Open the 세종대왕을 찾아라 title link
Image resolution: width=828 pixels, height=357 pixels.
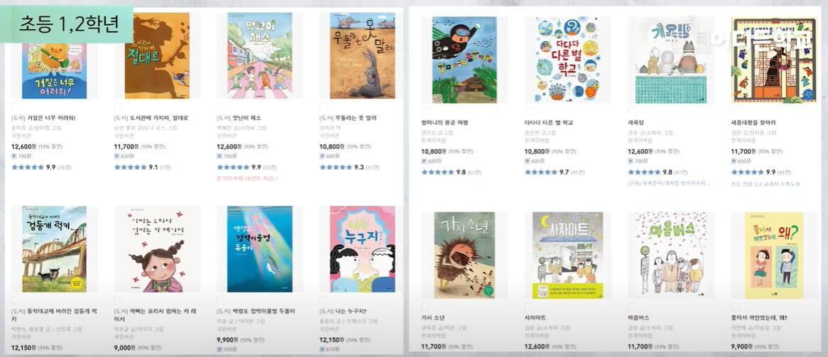pos(753,123)
